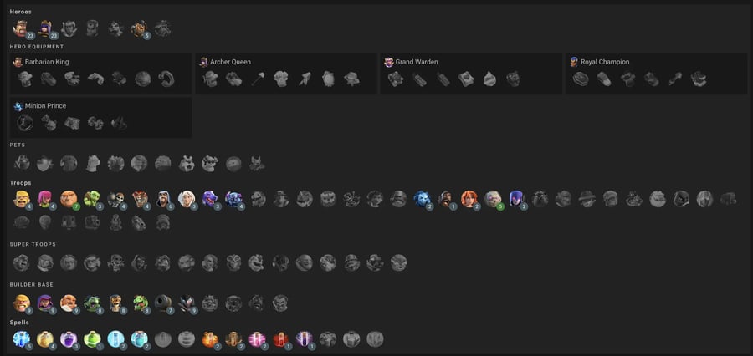Select the Golem troop icon level 5

tap(493, 199)
